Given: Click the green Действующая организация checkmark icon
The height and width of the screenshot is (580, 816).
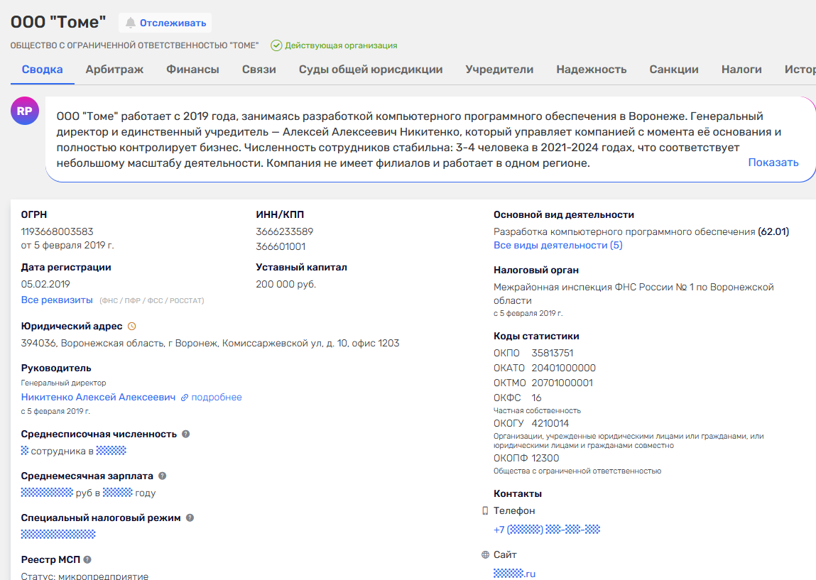Looking at the screenshot, I should click(276, 45).
